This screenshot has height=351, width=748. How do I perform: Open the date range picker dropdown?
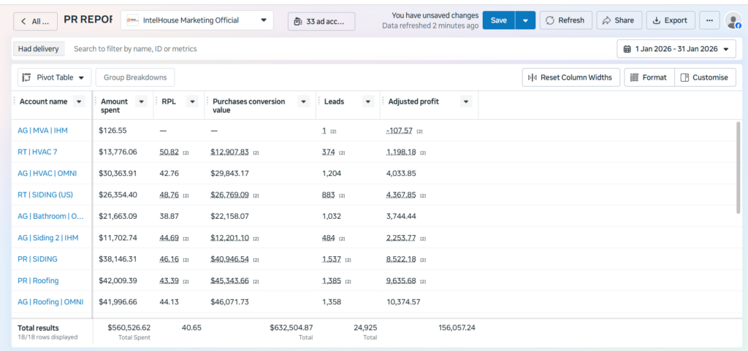coord(676,49)
